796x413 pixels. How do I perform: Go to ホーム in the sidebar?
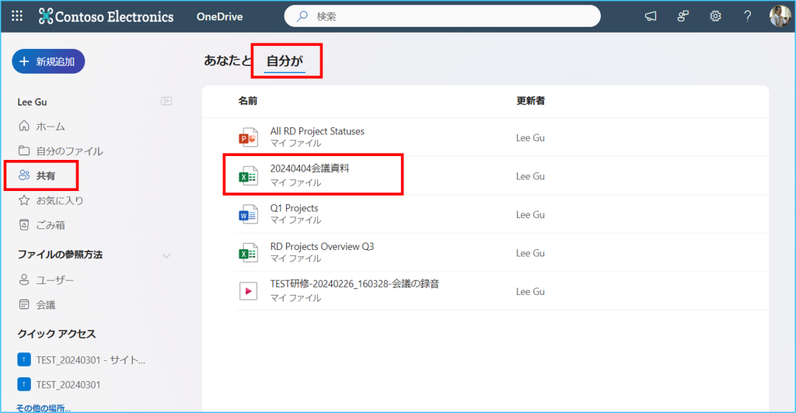pyautogui.click(x=51, y=126)
